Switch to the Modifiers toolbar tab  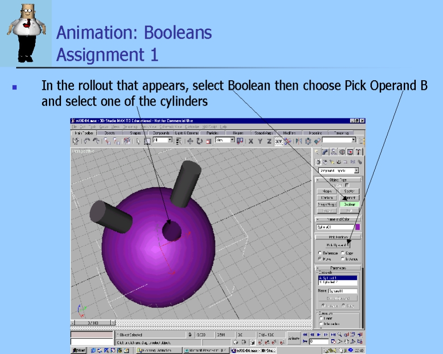click(x=290, y=133)
